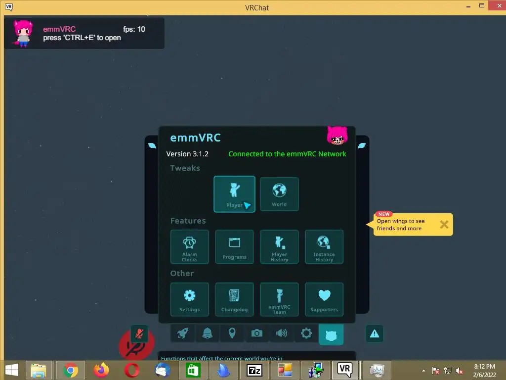Open the taskbar clock and date

484,371
